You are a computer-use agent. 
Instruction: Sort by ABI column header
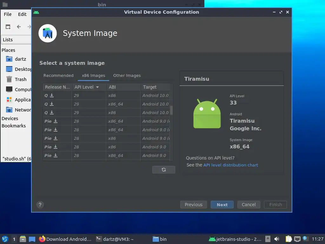(123, 87)
